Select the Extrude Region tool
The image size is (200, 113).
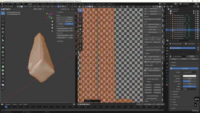point(3,48)
